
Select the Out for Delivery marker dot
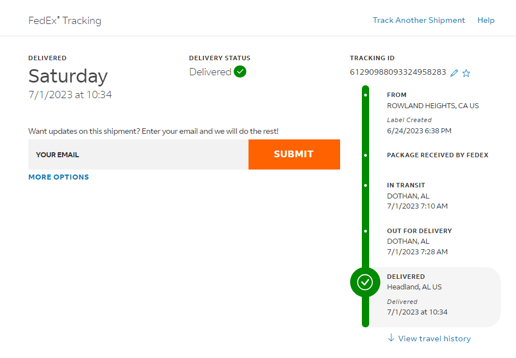tap(365, 231)
